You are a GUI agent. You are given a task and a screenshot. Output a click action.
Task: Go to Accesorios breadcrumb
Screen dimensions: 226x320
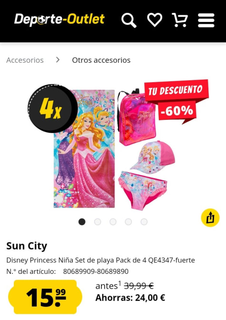point(25,60)
